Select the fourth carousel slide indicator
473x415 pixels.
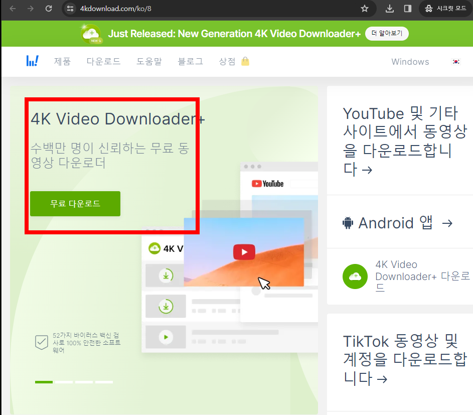(x=104, y=382)
